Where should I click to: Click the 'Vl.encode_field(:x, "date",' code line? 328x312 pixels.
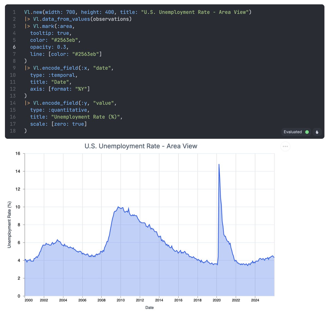[69, 68]
